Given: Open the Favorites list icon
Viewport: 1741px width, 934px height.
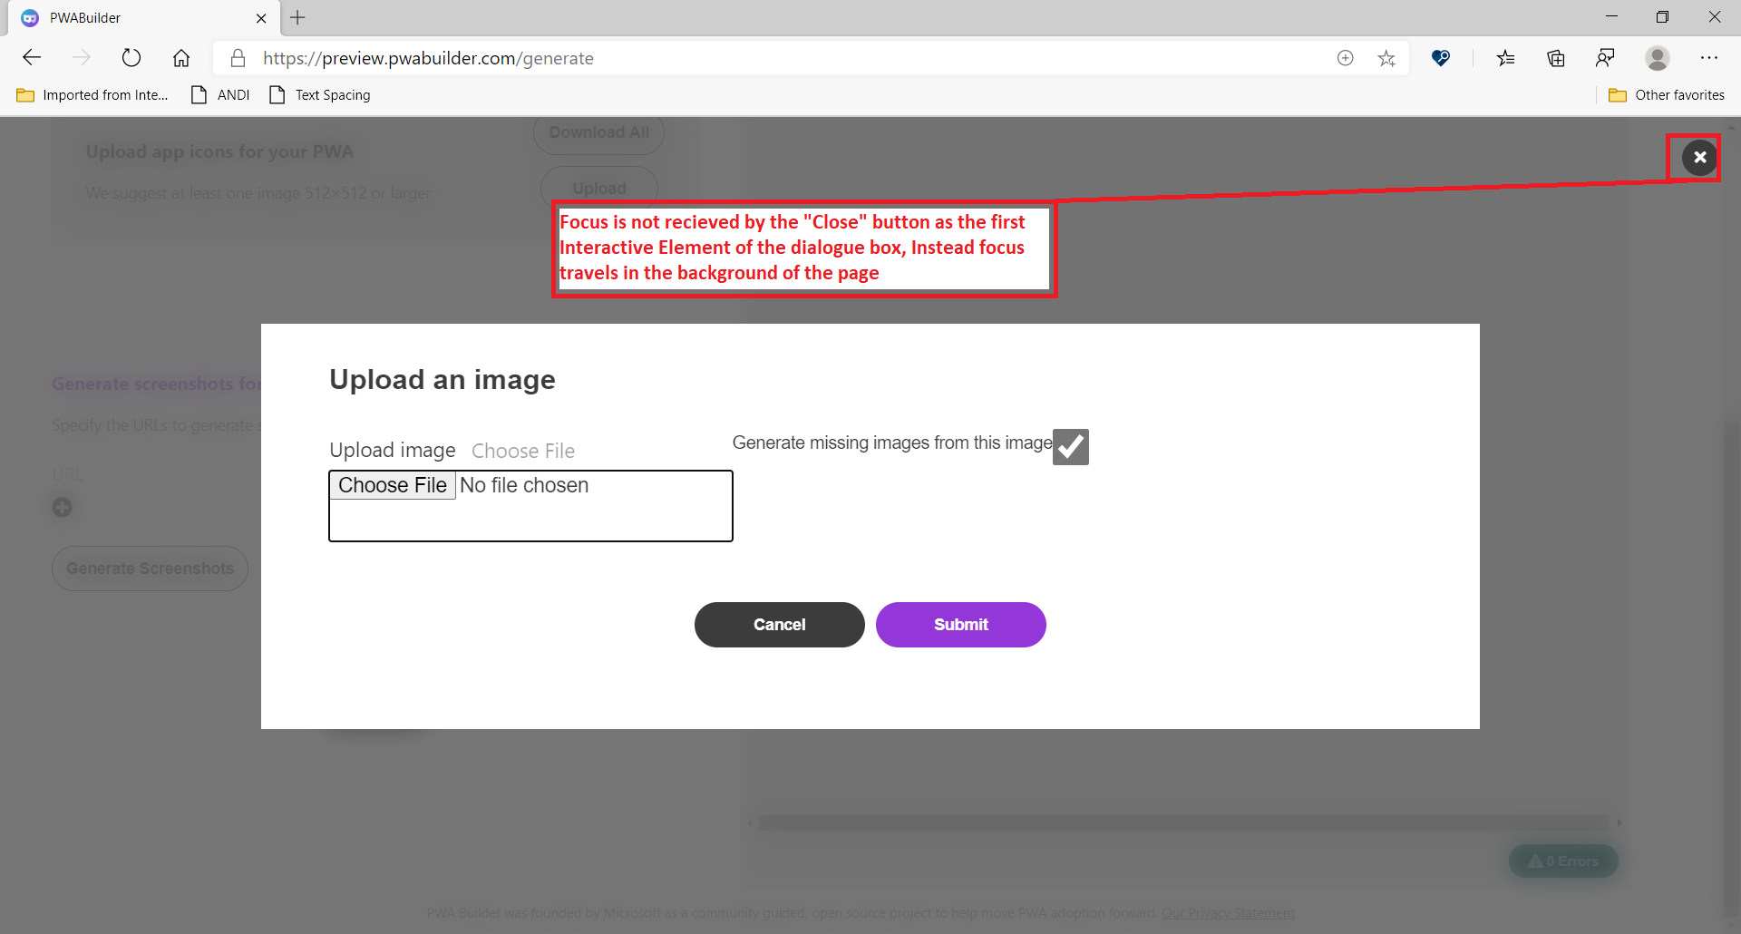Looking at the screenshot, I should (1506, 57).
